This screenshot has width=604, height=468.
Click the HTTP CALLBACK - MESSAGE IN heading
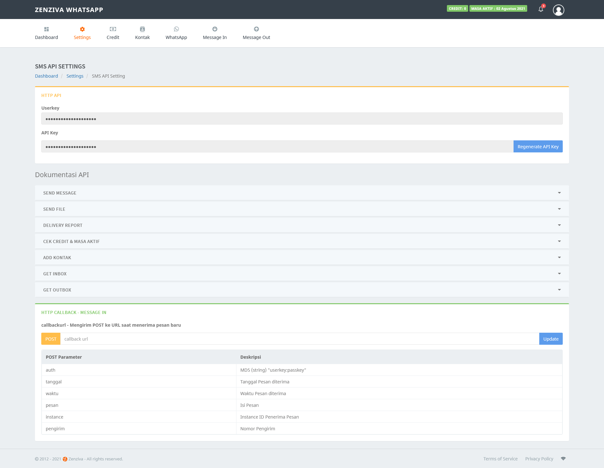[x=74, y=312]
